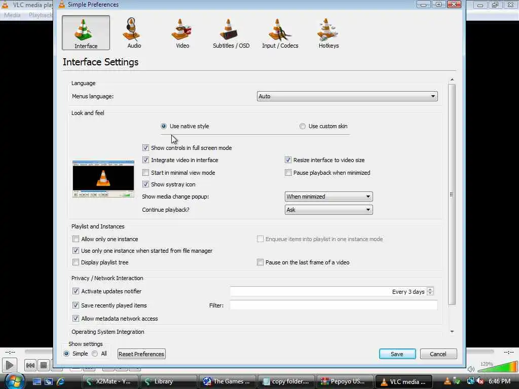Enable Pause playback when minimized
Image resolution: width=519 pixels, height=389 pixels.
[x=288, y=172]
